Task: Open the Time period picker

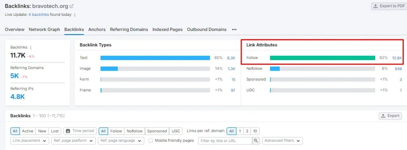Action: [79, 131]
